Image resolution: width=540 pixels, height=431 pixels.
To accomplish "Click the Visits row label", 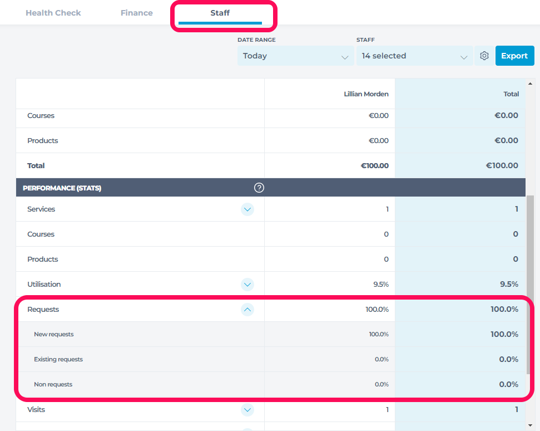I will 36,410.
